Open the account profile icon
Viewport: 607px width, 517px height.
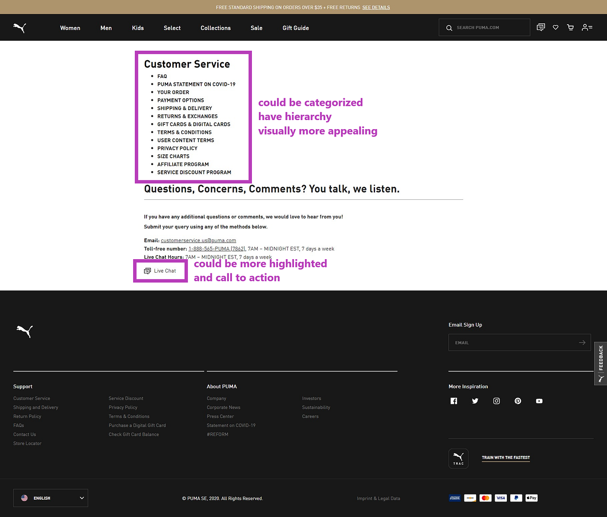(x=587, y=27)
